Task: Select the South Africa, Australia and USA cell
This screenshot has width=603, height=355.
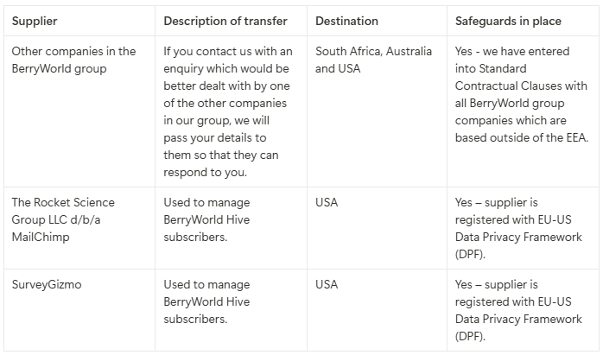Action: coord(371,60)
